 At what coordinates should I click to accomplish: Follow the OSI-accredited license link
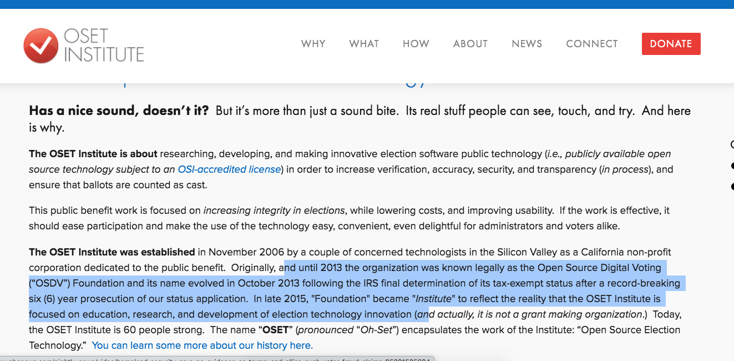pyautogui.click(x=229, y=169)
